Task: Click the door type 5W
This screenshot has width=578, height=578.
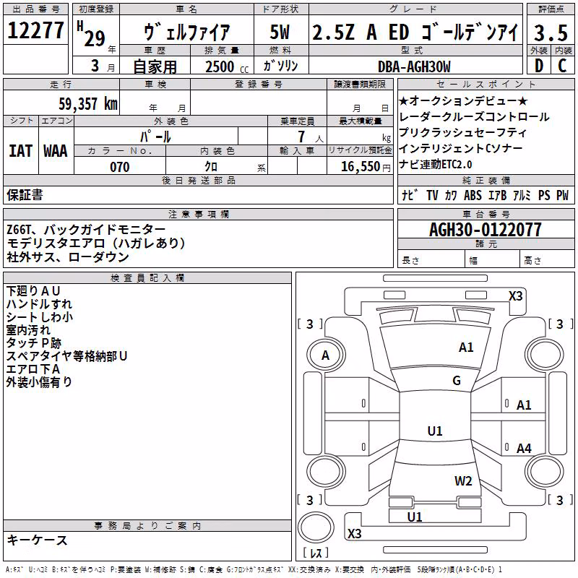Action: [280, 32]
